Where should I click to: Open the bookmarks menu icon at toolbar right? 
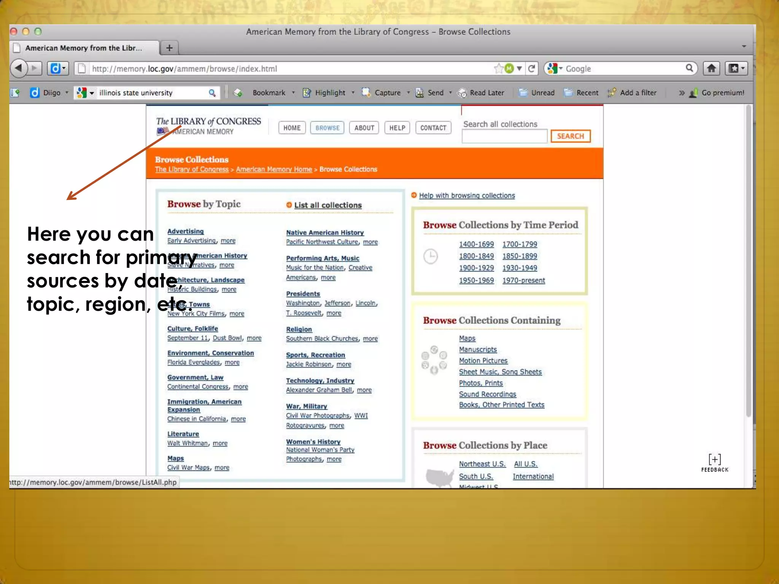tap(736, 68)
